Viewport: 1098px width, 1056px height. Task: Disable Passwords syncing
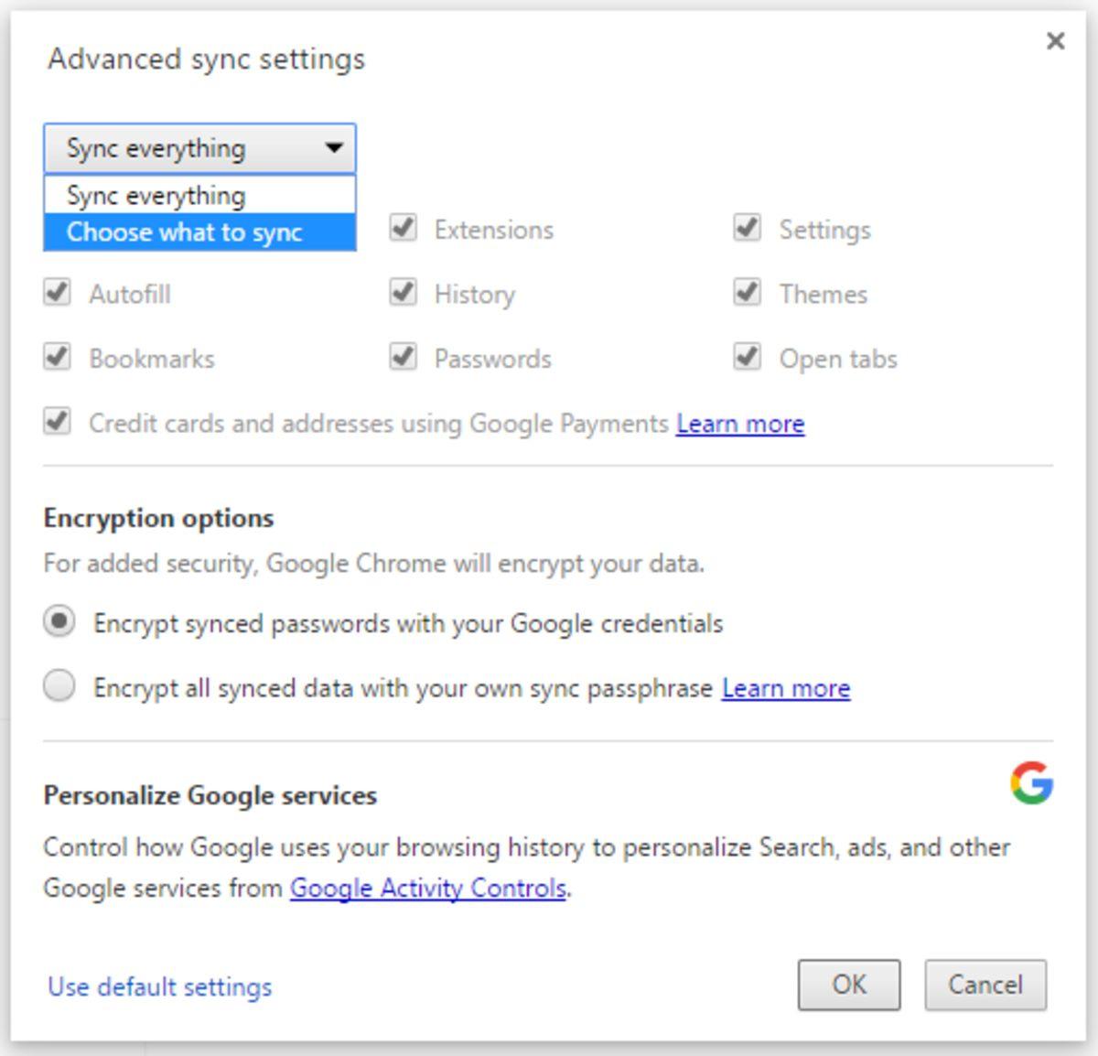[x=403, y=357]
